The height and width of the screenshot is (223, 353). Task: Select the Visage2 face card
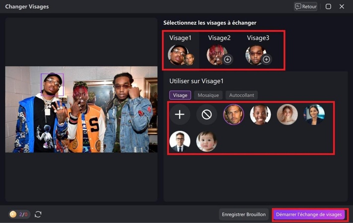[219, 50]
